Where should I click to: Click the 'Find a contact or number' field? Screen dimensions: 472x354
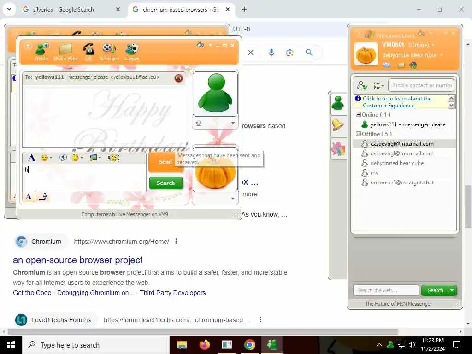click(x=421, y=85)
